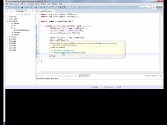Expand the Week 11 project
167x125 pixels.
click(8, 19)
